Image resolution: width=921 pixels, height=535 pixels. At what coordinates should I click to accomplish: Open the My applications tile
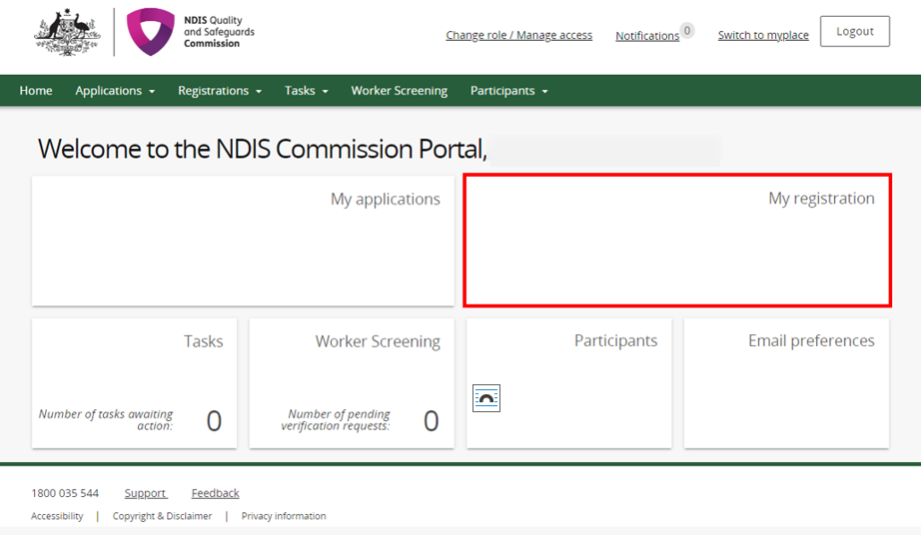(243, 241)
